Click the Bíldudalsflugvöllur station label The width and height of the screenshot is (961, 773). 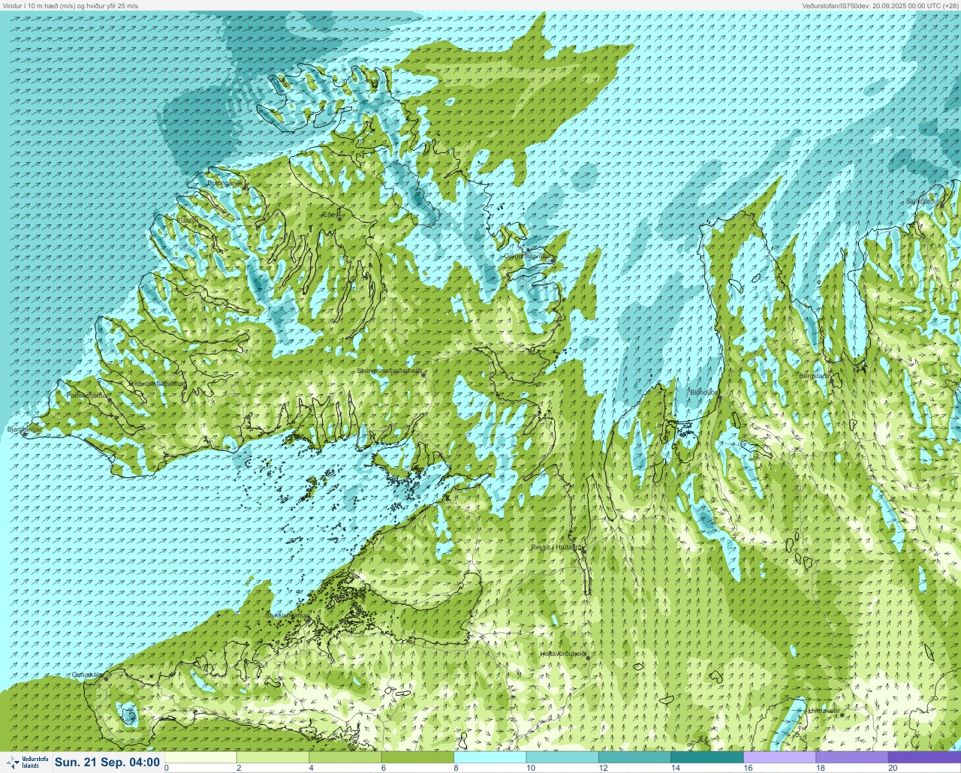(x=156, y=383)
